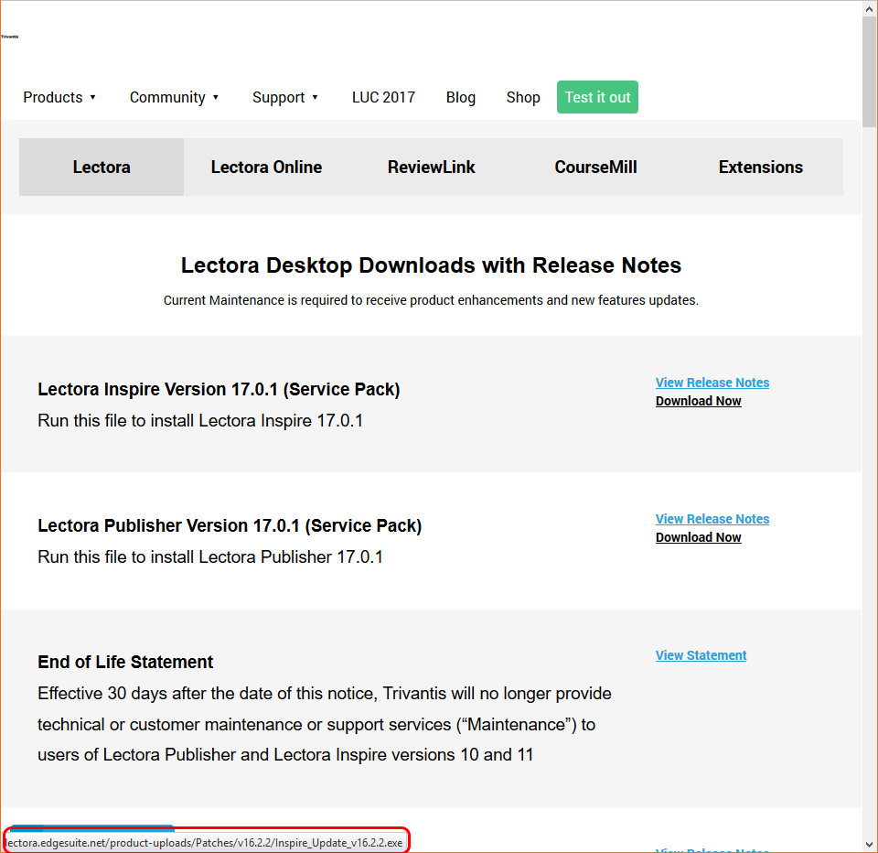
Task: Click the "Current Maintenance is required" notice text
Action: click(431, 300)
